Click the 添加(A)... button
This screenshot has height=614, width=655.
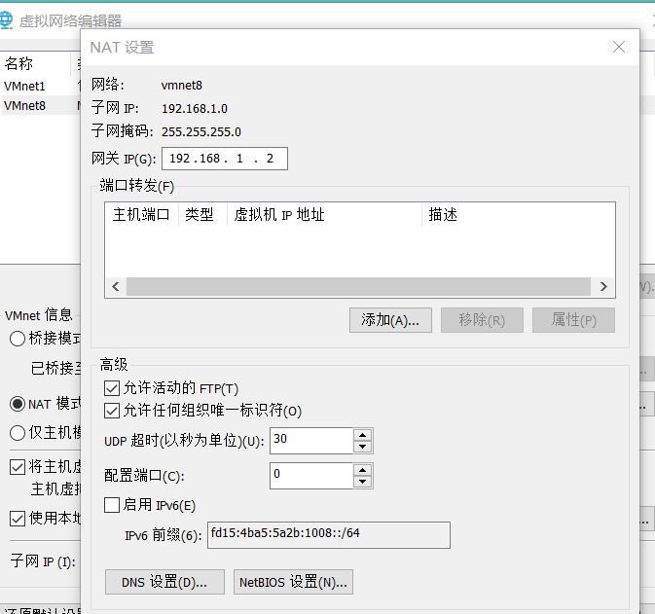coord(389,320)
